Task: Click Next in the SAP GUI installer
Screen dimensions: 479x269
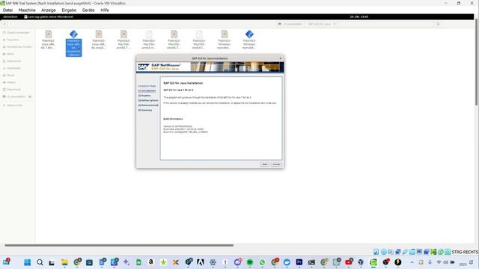Action: [x=264, y=164]
